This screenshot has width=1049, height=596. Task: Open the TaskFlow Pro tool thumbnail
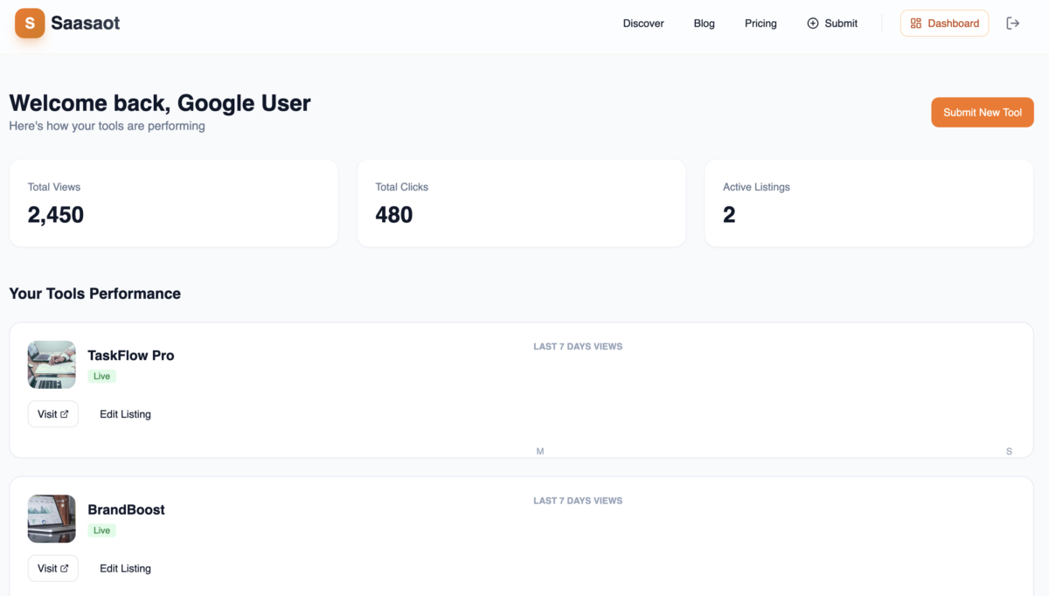(x=51, y=364)
